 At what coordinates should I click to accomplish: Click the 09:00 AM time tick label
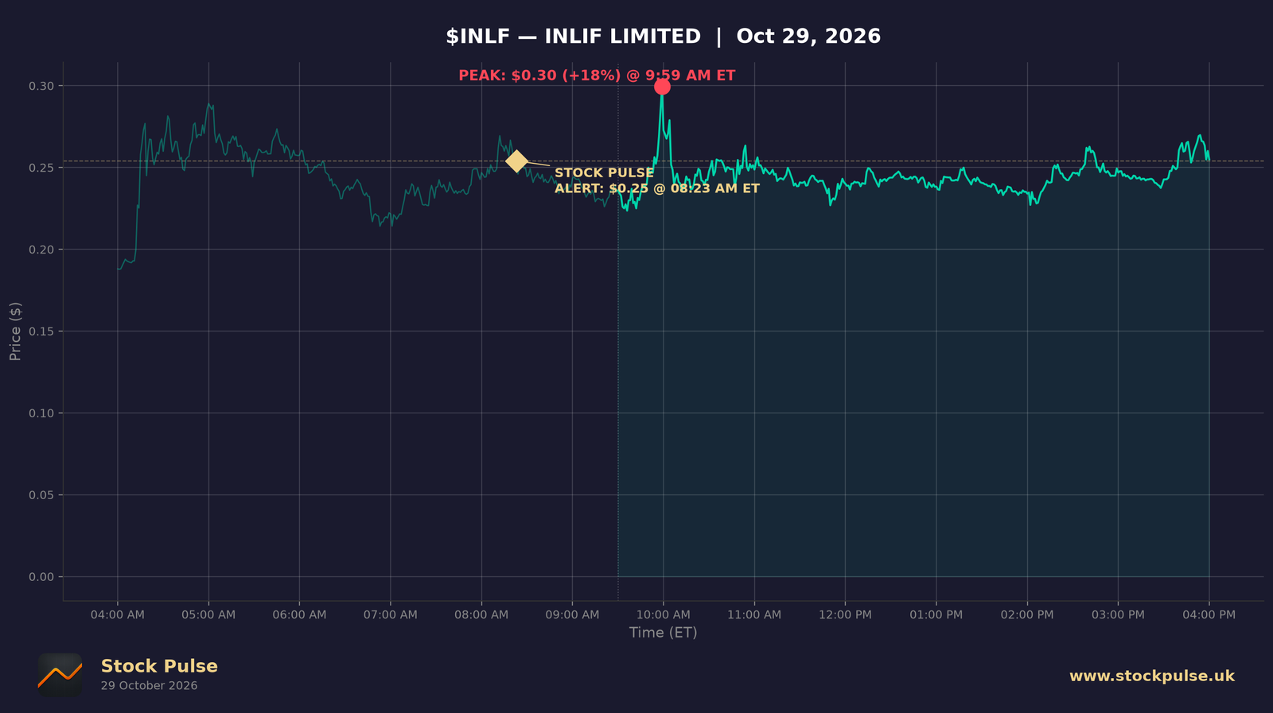coord(572,614)
